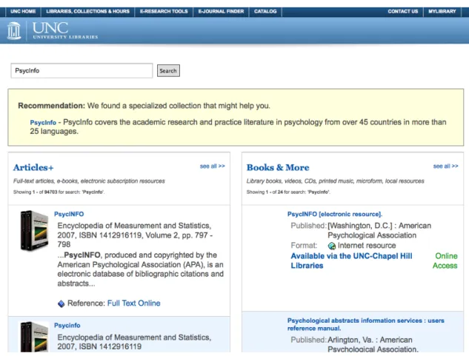The image size is (469, 356).
Task: Click the UNC Old Well logo icon
Action: [14, 30]
